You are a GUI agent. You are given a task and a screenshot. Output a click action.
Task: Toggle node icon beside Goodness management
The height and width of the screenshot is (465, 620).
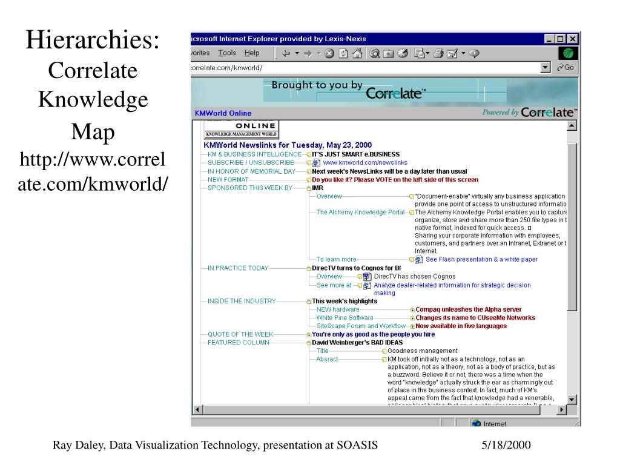tap(384, 351)
